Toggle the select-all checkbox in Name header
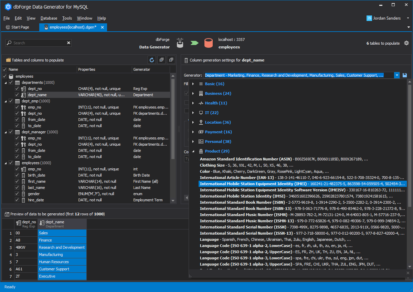Screen dimensions: 413x292 (5, 69)
